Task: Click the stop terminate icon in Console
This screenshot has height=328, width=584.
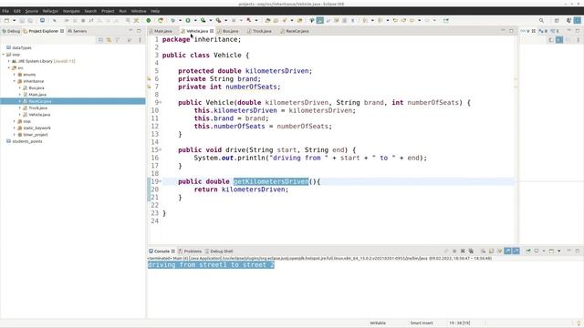Action: (454, 251)
